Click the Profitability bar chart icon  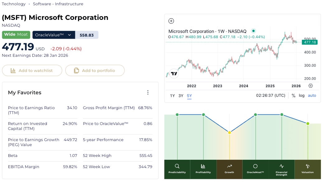[x=203, y=166]
